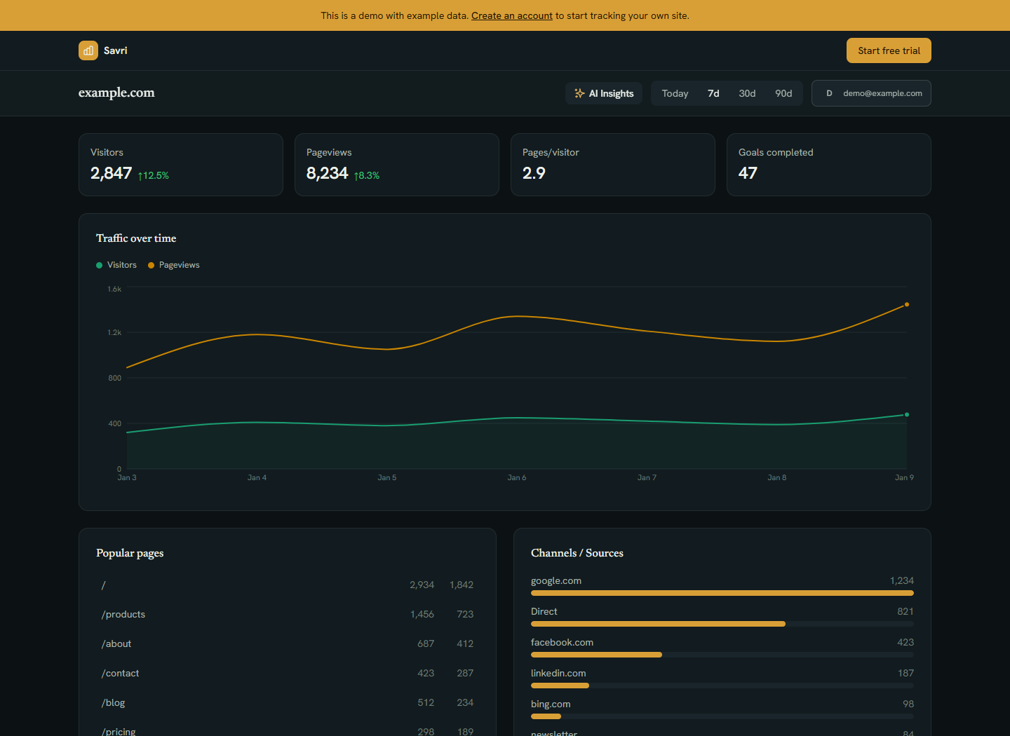This screenshot has width=1010, height=736.
Task: Open the AI Insights button
Action: click(604, 93)
